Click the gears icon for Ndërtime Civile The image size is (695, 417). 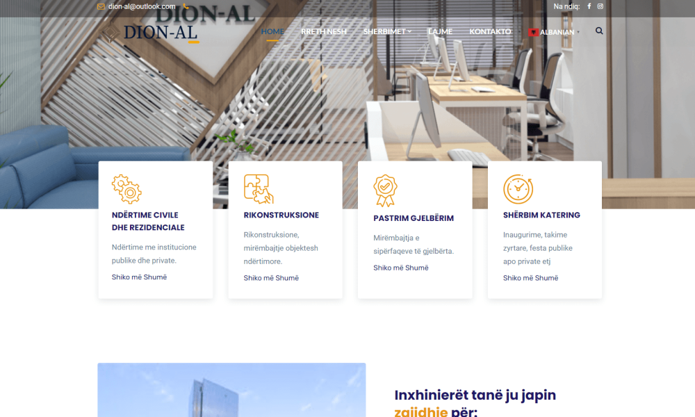[x=126, y=189]
